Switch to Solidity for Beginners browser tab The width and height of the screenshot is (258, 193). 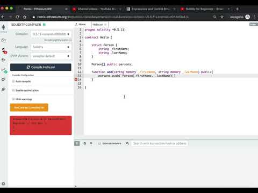[204, 9]
